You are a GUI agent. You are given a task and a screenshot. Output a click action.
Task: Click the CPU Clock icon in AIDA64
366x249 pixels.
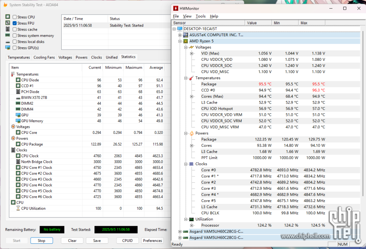18,156
